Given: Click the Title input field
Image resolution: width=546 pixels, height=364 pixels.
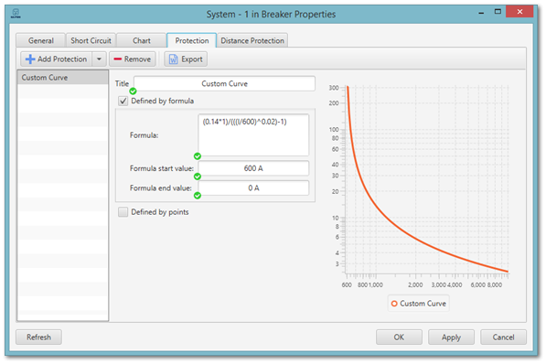Looking at the screenshot, I should point(225,83).
